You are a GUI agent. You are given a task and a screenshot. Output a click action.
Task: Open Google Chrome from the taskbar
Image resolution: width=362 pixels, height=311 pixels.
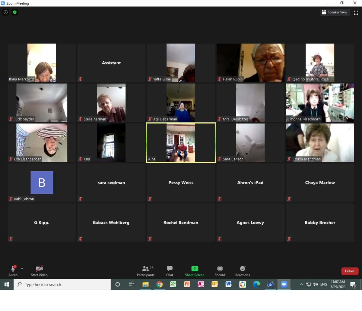pos(159,284)
